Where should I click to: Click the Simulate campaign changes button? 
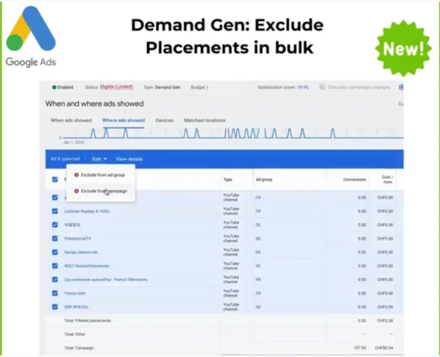click(355, 87)
